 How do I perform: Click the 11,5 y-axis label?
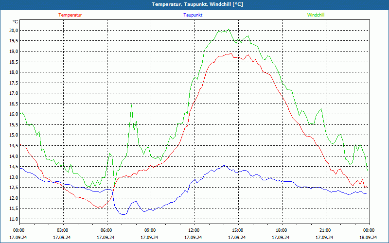pyautogui.click(x=14, y=208)
